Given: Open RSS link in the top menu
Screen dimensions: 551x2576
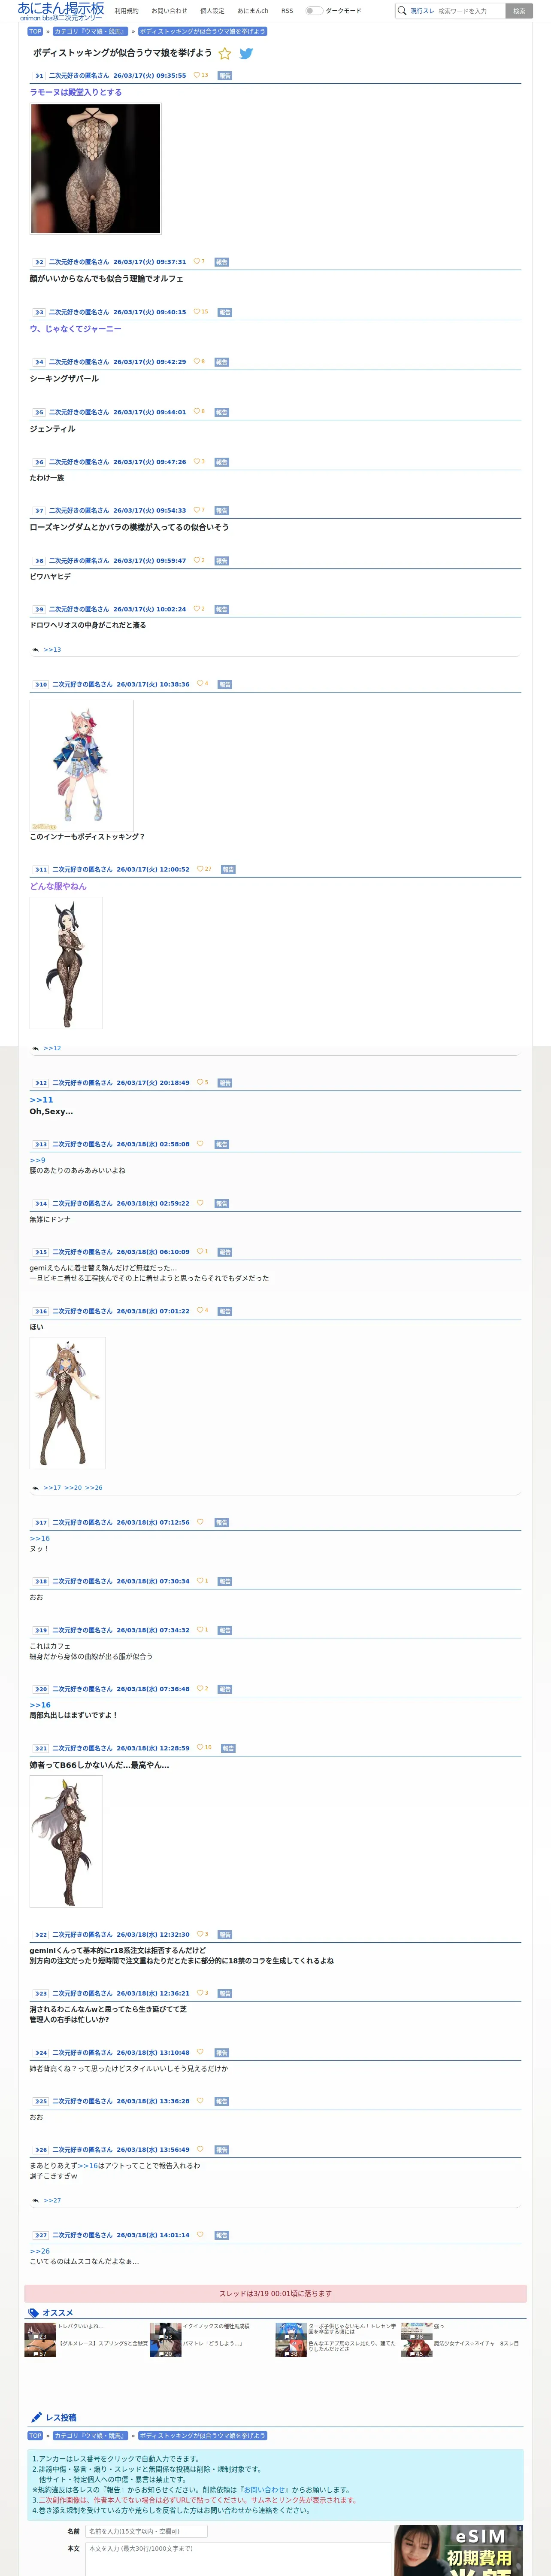Looking at the screenshot, I should (x=287, y=11).
